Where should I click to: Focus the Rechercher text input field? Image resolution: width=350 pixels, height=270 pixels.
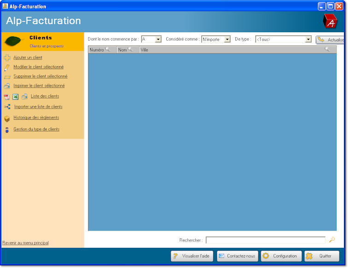click(265, 240)
